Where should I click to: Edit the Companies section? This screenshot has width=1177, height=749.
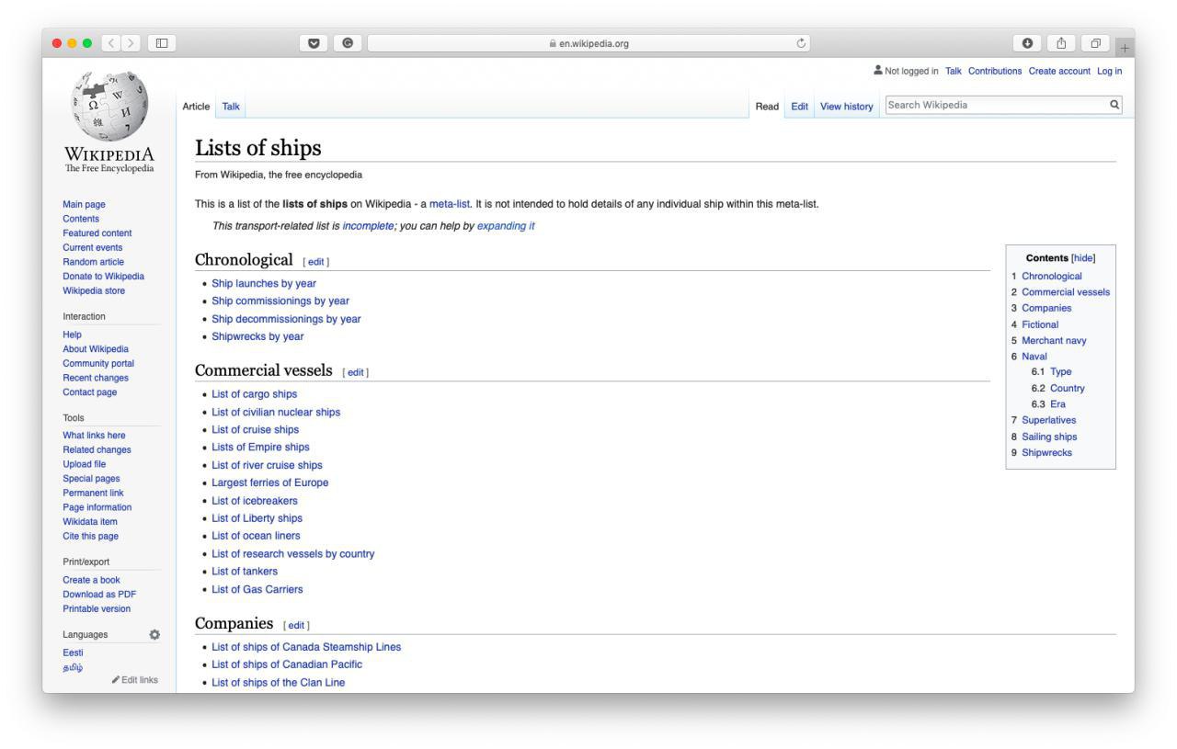[295, 626]
